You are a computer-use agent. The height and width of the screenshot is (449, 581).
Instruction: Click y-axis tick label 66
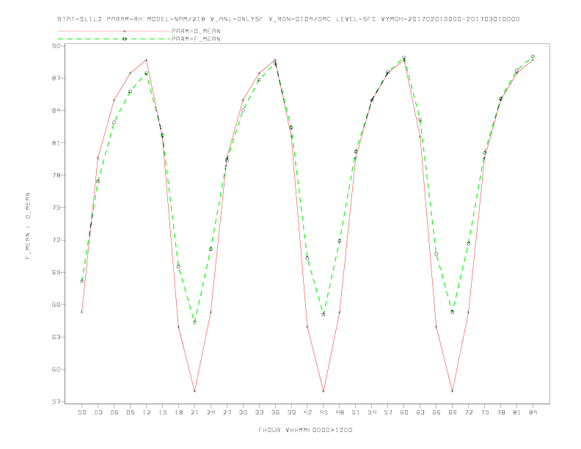56,305
